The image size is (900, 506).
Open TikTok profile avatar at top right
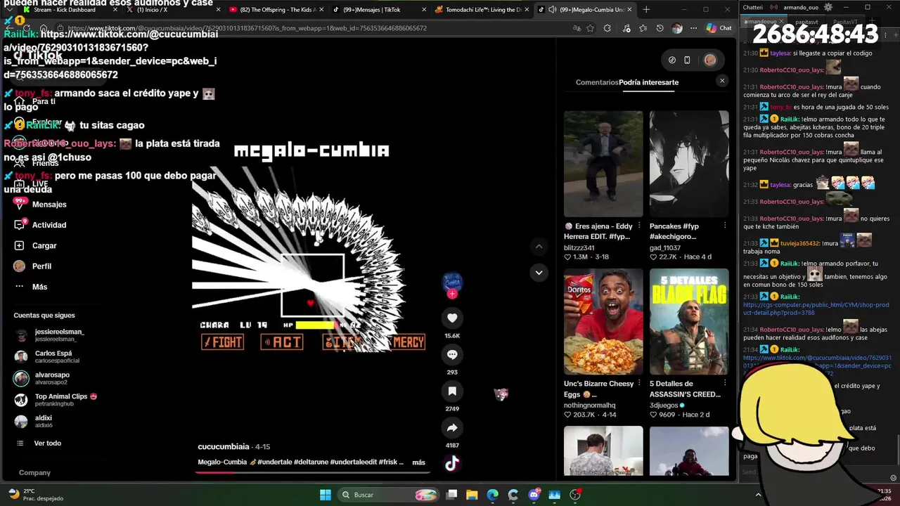[710, 60]
